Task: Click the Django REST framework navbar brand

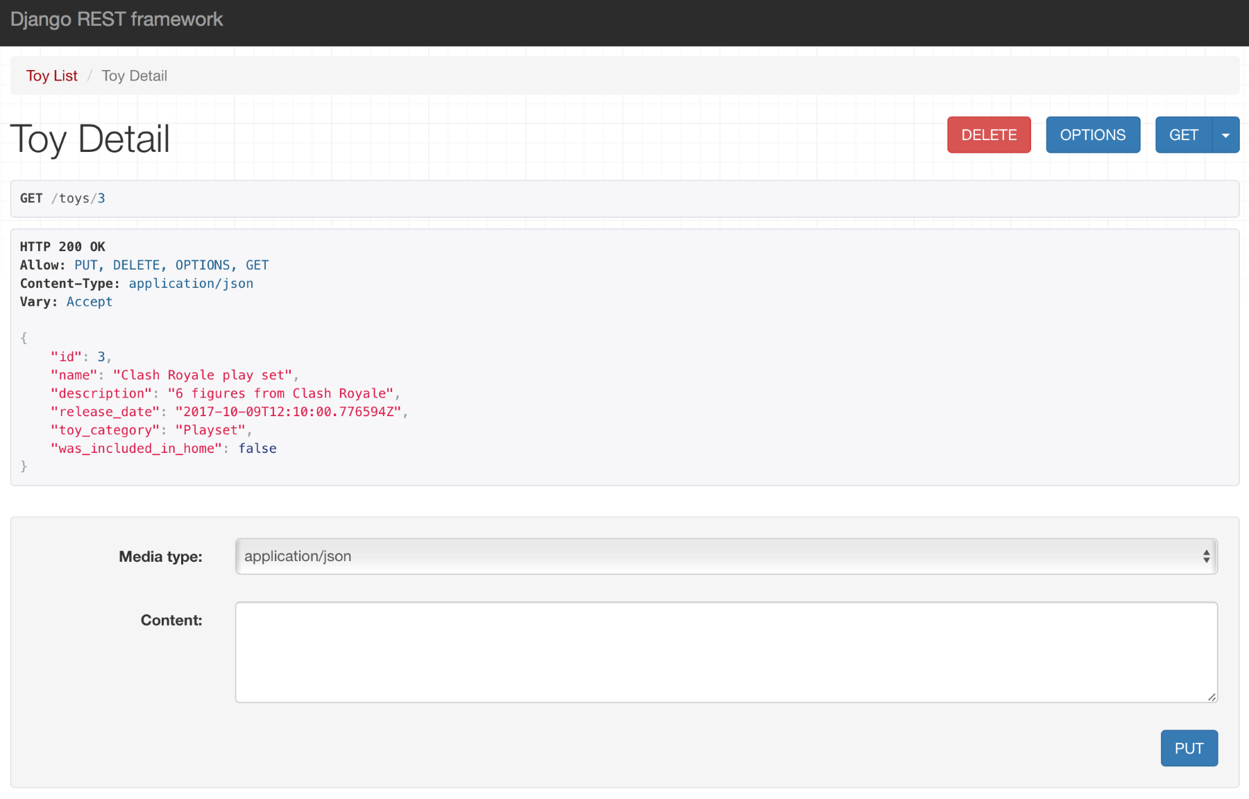Action: pyautogui.click(x=117, y=19)
